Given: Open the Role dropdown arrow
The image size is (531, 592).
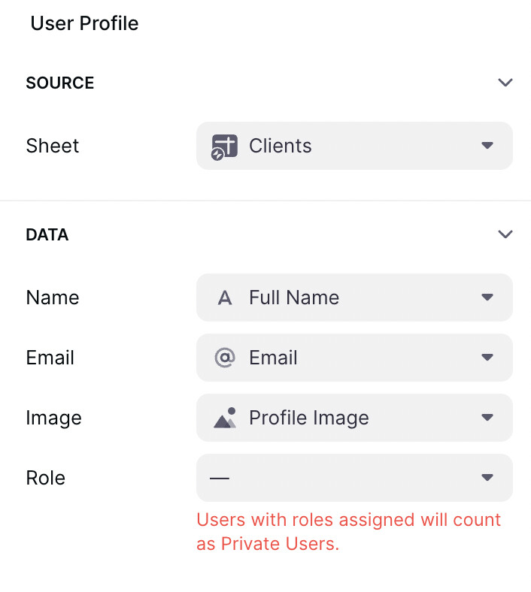Looking at the screenshot, I should [x=487, y=477].
